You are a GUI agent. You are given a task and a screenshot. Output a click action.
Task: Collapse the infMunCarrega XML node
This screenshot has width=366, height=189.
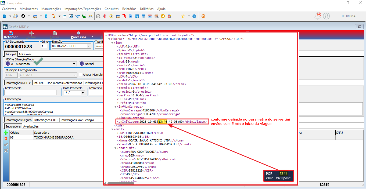tap(115, 107)
